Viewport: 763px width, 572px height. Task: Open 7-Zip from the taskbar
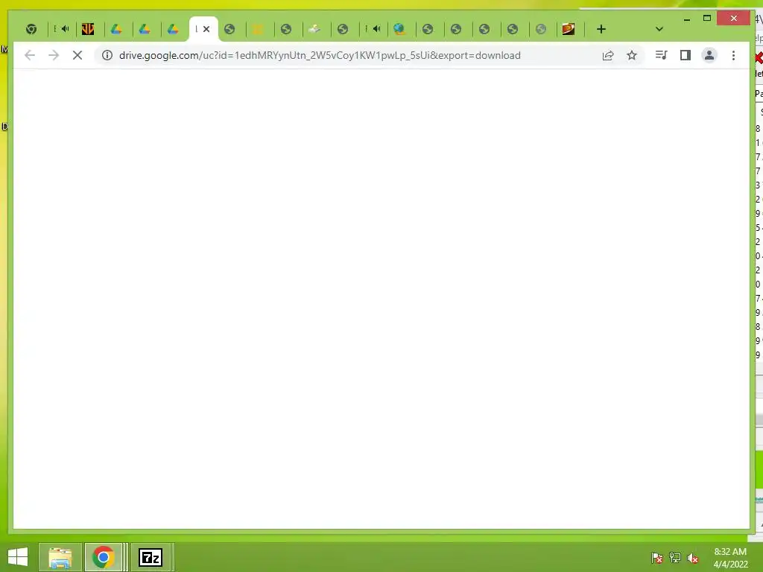(151, 557)
